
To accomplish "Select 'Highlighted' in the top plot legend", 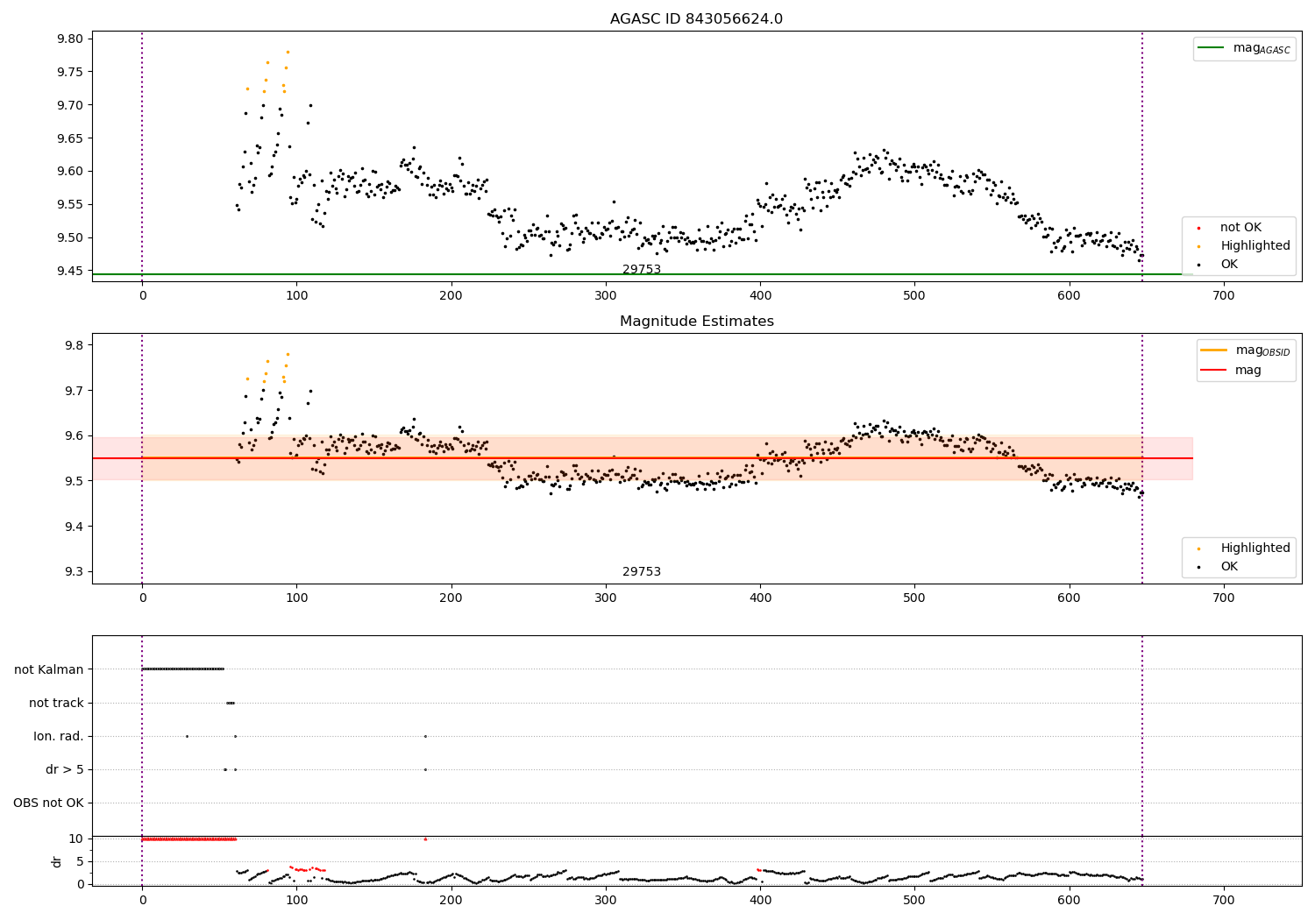I will (1255, 246).
